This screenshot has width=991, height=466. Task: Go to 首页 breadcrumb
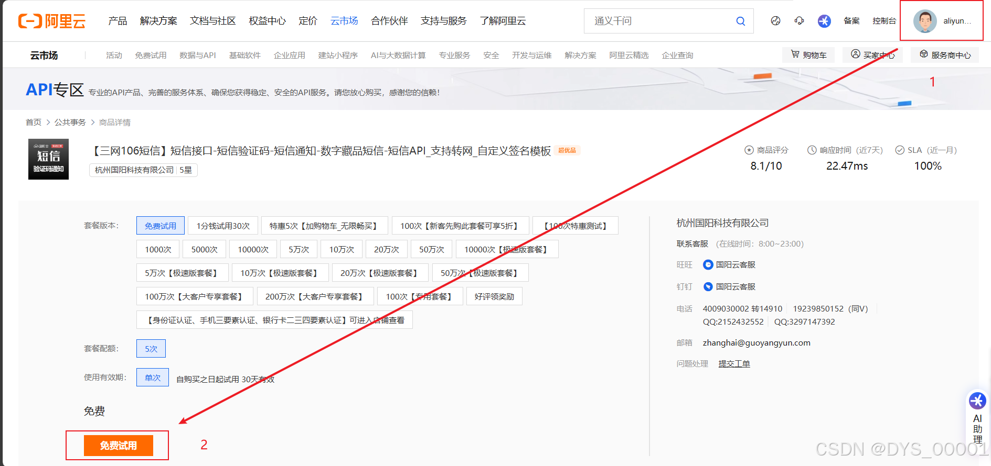click(33, 122)
